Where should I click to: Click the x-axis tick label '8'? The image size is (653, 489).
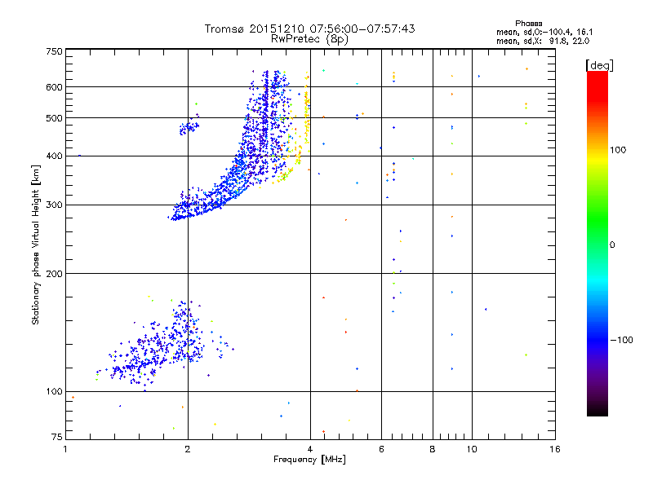(x=433, y=449)
